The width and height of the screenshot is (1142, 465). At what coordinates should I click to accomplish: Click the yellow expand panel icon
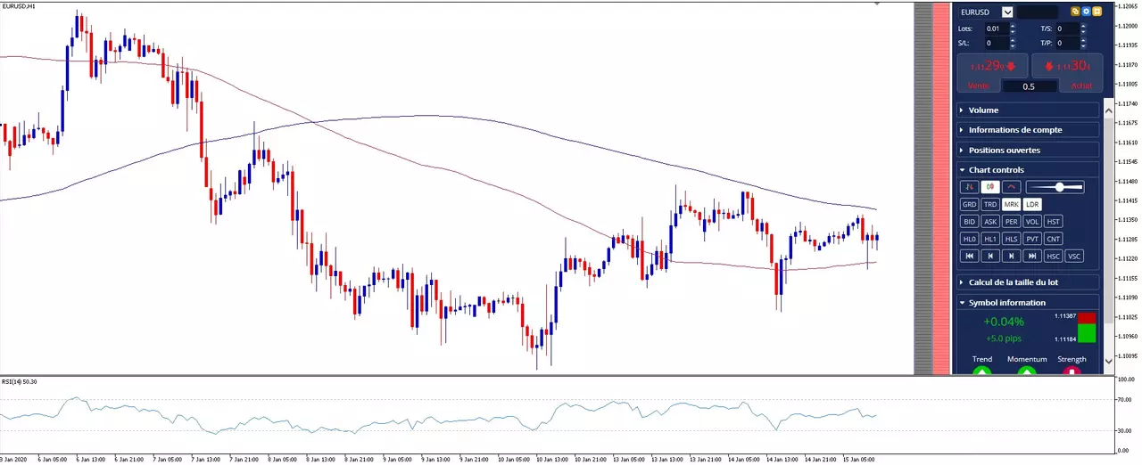1096,12
